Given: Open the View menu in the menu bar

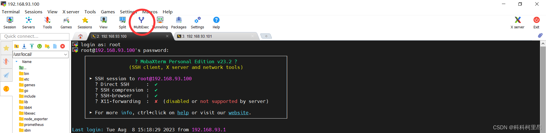Looking at the screenshot, I should [x=52, y=12].
